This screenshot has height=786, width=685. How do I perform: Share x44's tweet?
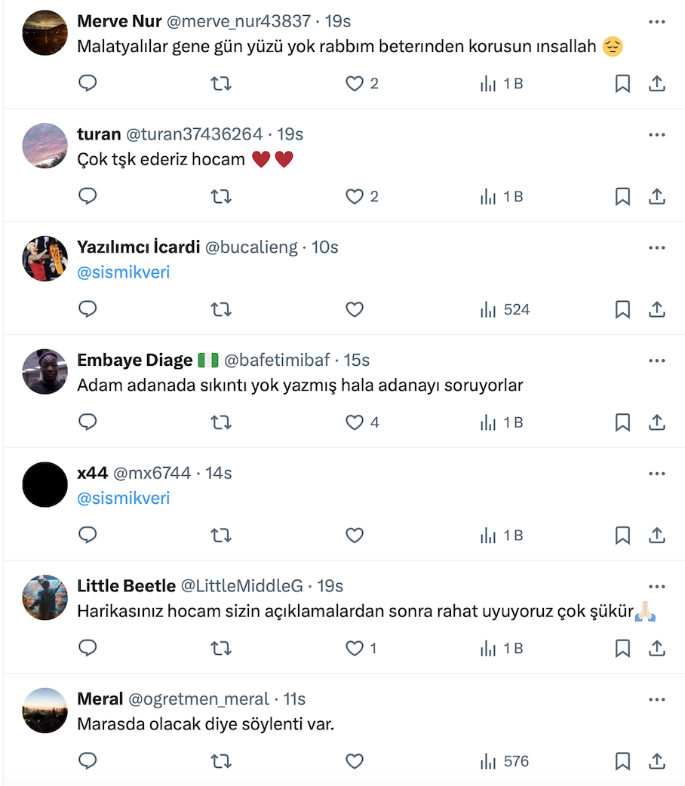[657, 536]
